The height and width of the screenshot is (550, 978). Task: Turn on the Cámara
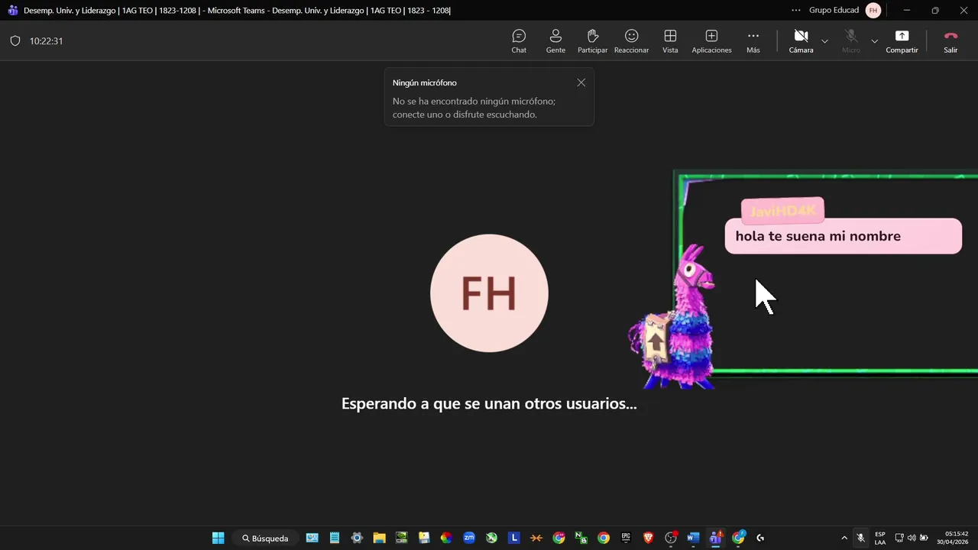click(801, 40)
